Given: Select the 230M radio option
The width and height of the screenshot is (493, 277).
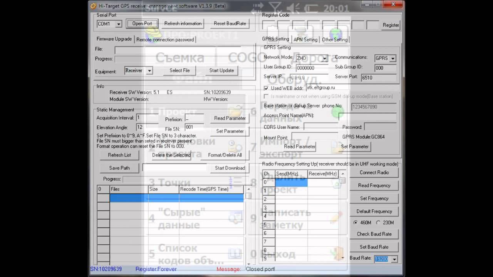Looking at the screenshot, I should 378,223.
